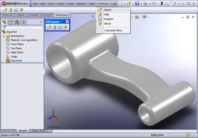Click the About icon in top DXFImport toolbar

coord(21,10)
